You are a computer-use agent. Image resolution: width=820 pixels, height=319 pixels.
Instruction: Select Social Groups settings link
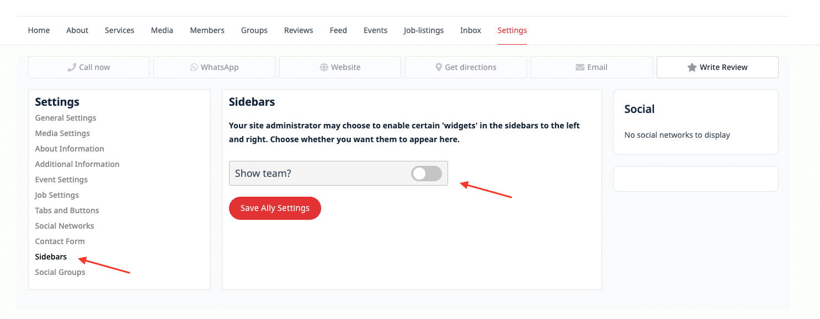[60, 272]
